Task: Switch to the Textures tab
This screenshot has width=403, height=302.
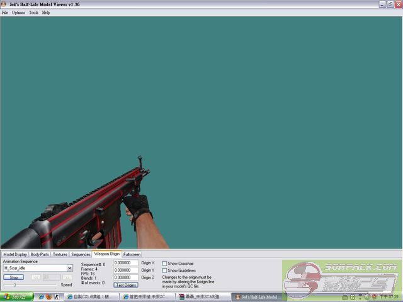Action: [60, 254]
